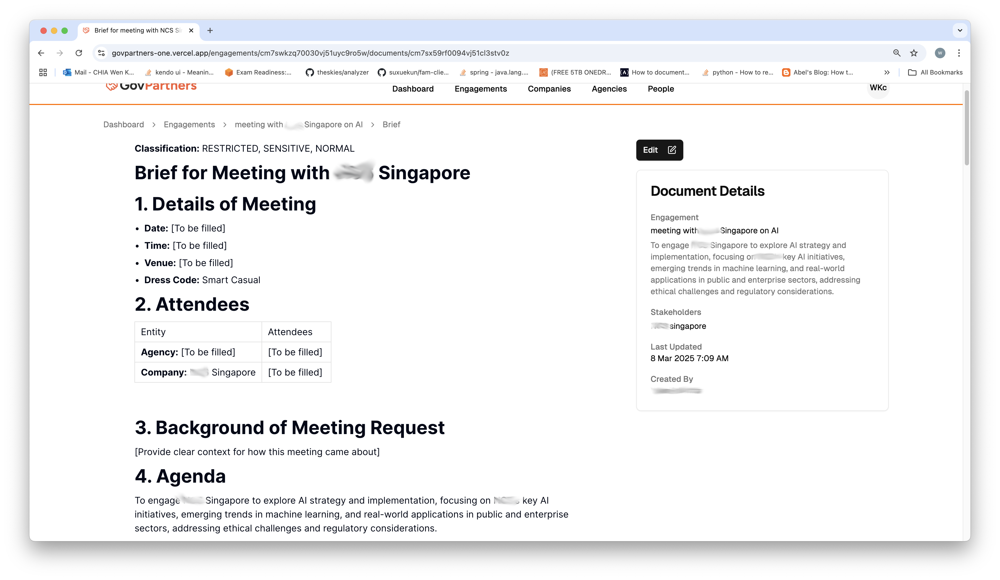Screen dimensions: 1000x580
Task: Bookmark this page with star icon
Action: tap(914, 53)
